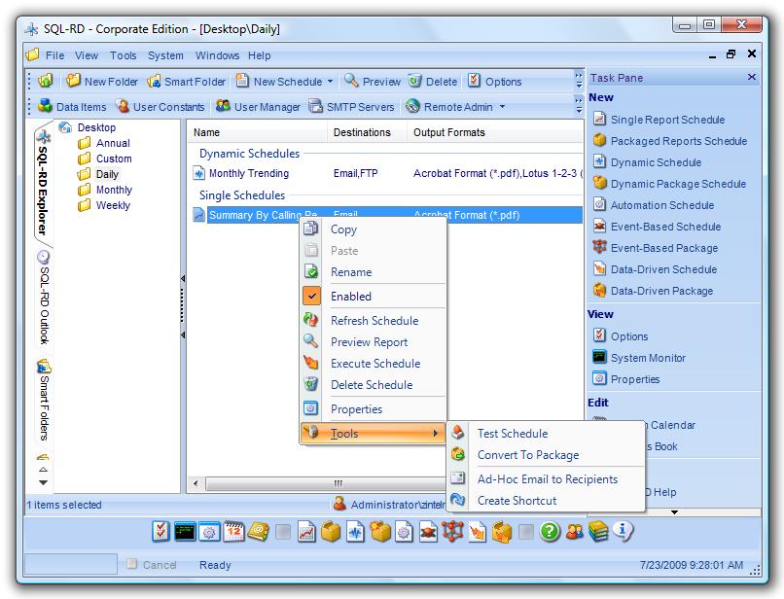Open the Tools menu in menu bar

pyautogui.click(x=123, y=55)
